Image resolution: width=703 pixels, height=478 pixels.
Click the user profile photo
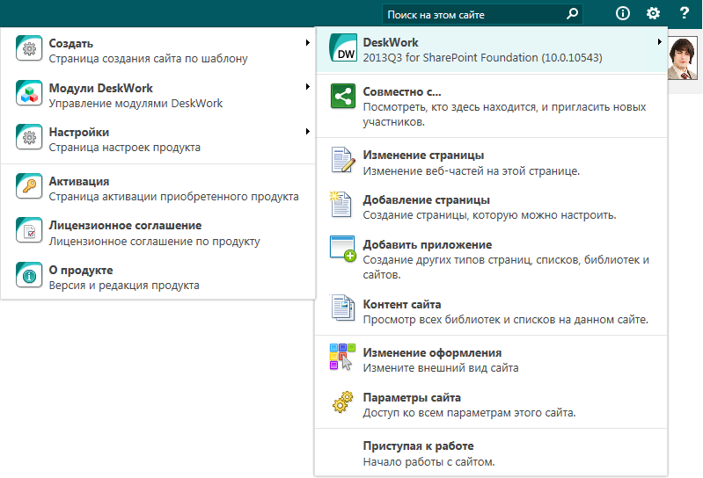[x=683, y=58]
